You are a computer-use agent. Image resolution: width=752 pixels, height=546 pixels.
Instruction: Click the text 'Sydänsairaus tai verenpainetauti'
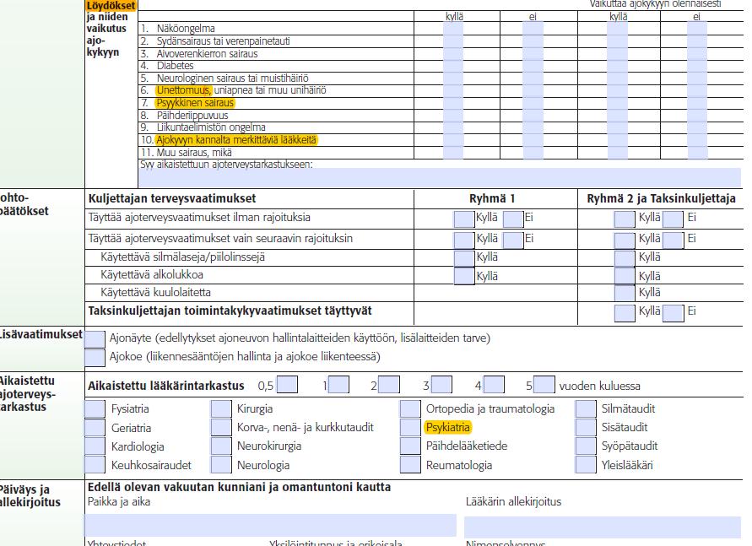point(224,41)
